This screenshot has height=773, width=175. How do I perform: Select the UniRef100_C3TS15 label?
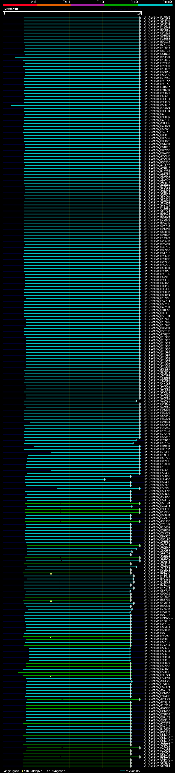[x=157, y=87]
